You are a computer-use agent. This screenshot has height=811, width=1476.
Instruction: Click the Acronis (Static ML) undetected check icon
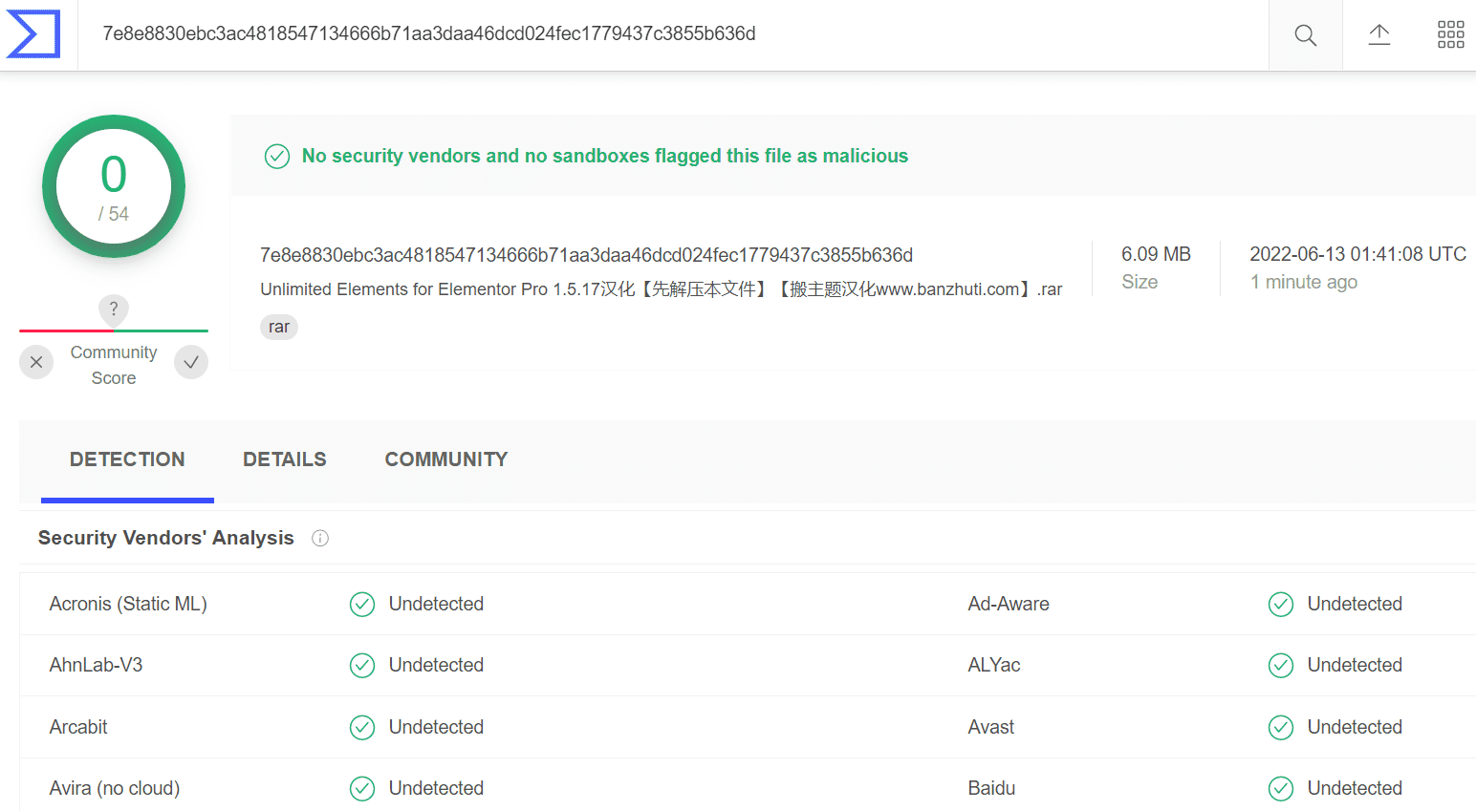click(362, 604)
